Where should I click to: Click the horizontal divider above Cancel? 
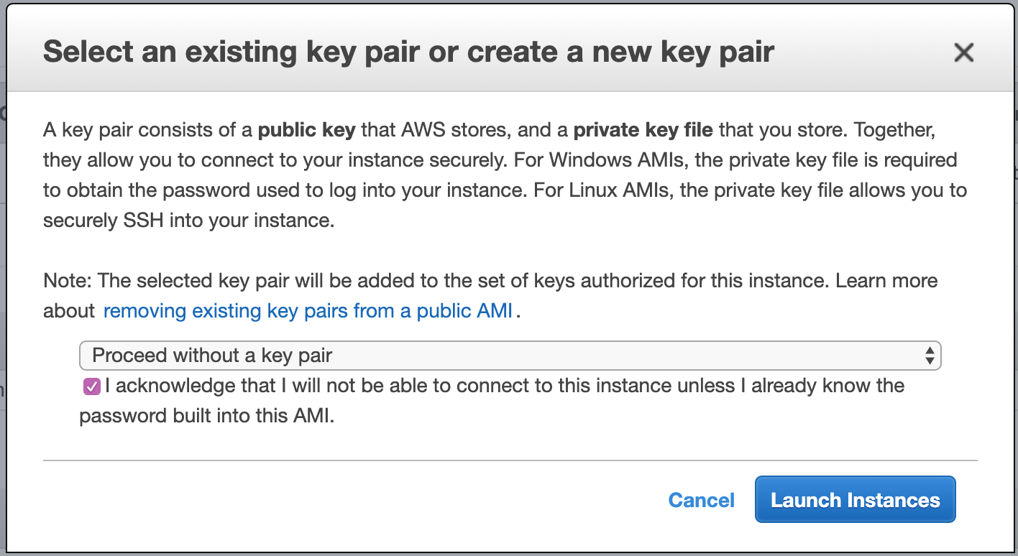(x=510, y=460)
